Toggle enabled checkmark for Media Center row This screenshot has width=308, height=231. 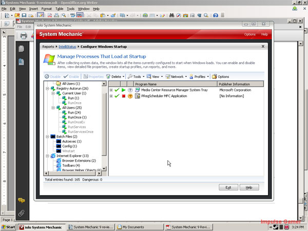pyautogui.click(x=117, y=90)
